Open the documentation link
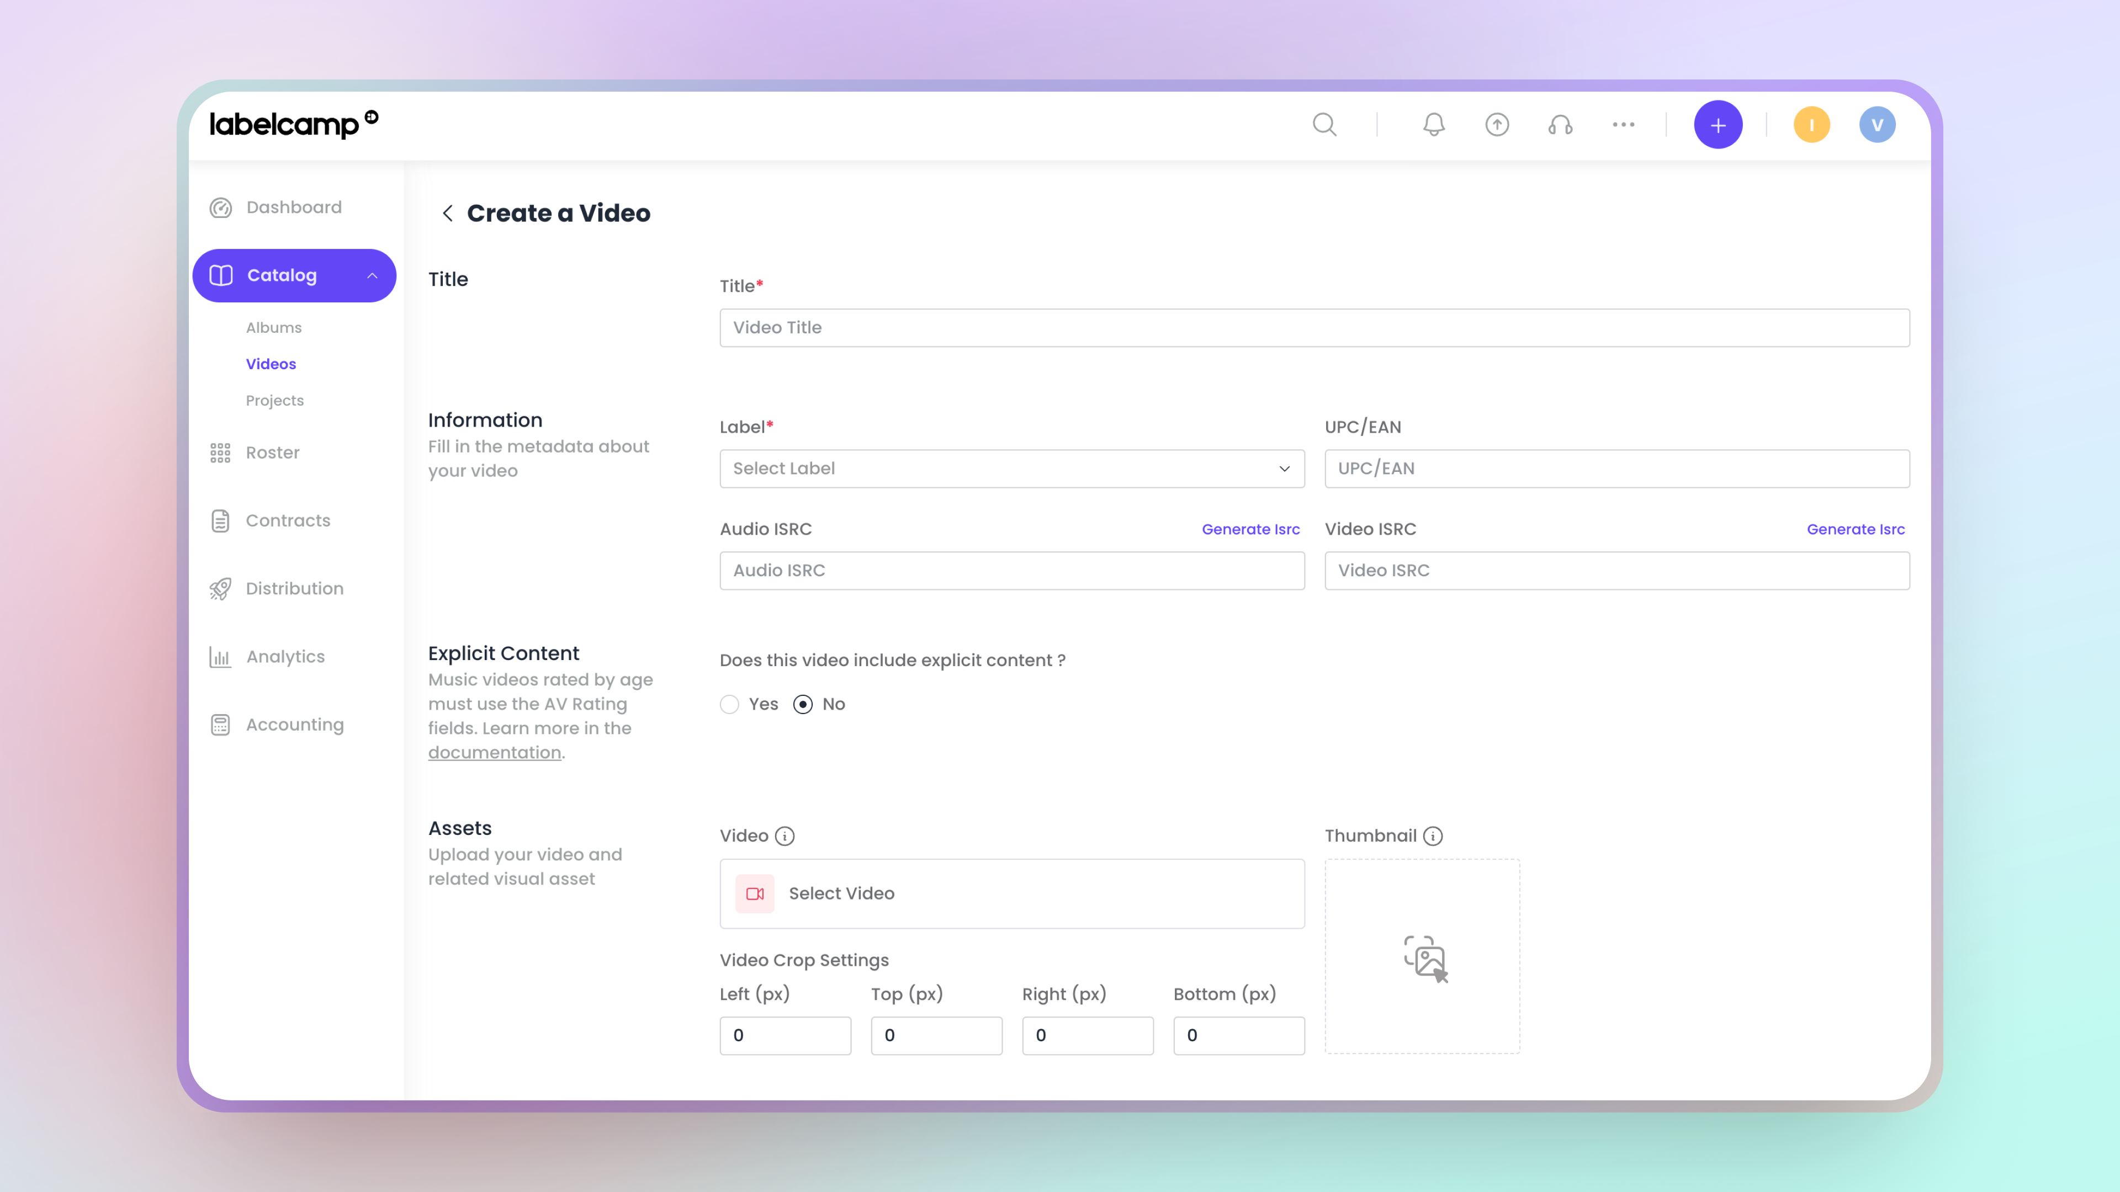Screen dimensions: 2120x1192 pyautogui.click(x=494, y=753)
